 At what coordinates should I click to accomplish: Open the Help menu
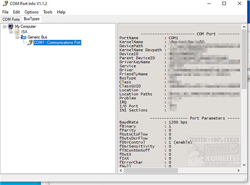[61, 12]
